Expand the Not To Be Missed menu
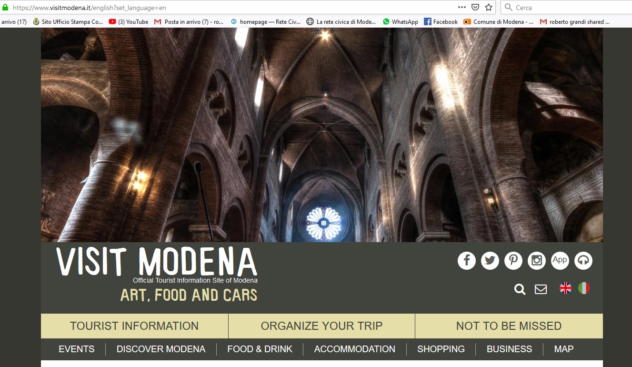 [509, 326]
